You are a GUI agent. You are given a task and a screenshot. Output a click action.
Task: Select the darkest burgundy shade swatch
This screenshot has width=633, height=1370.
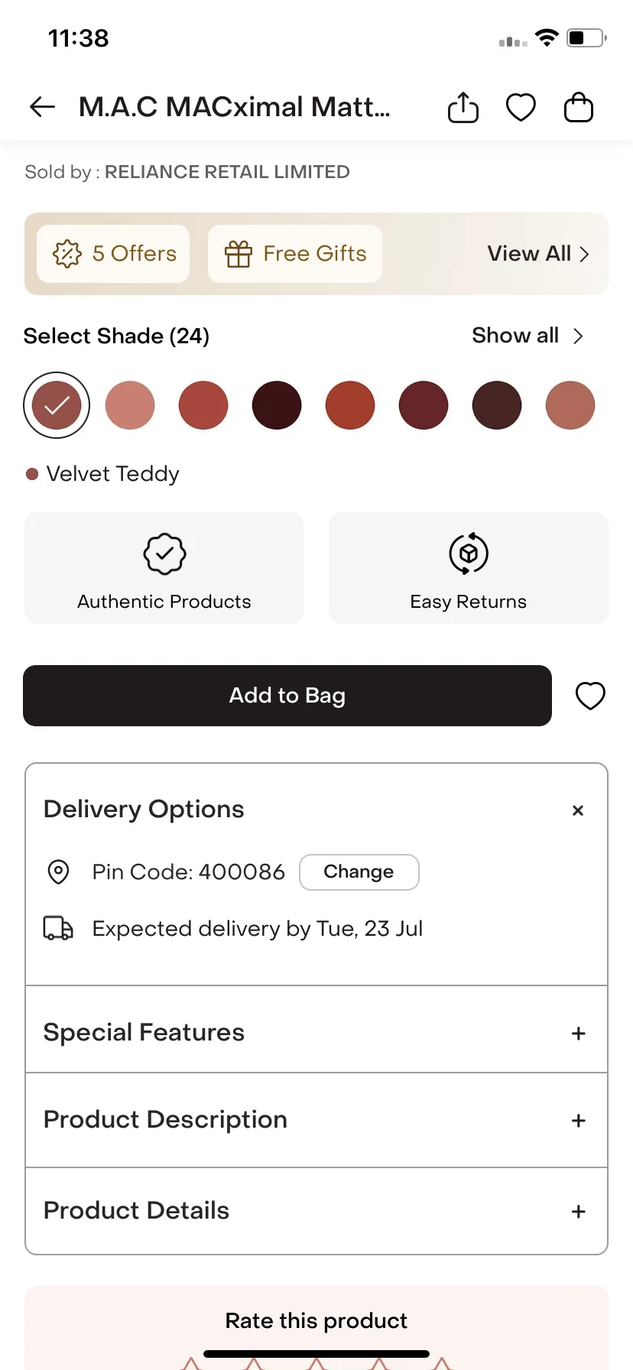(x=277, y=405)
